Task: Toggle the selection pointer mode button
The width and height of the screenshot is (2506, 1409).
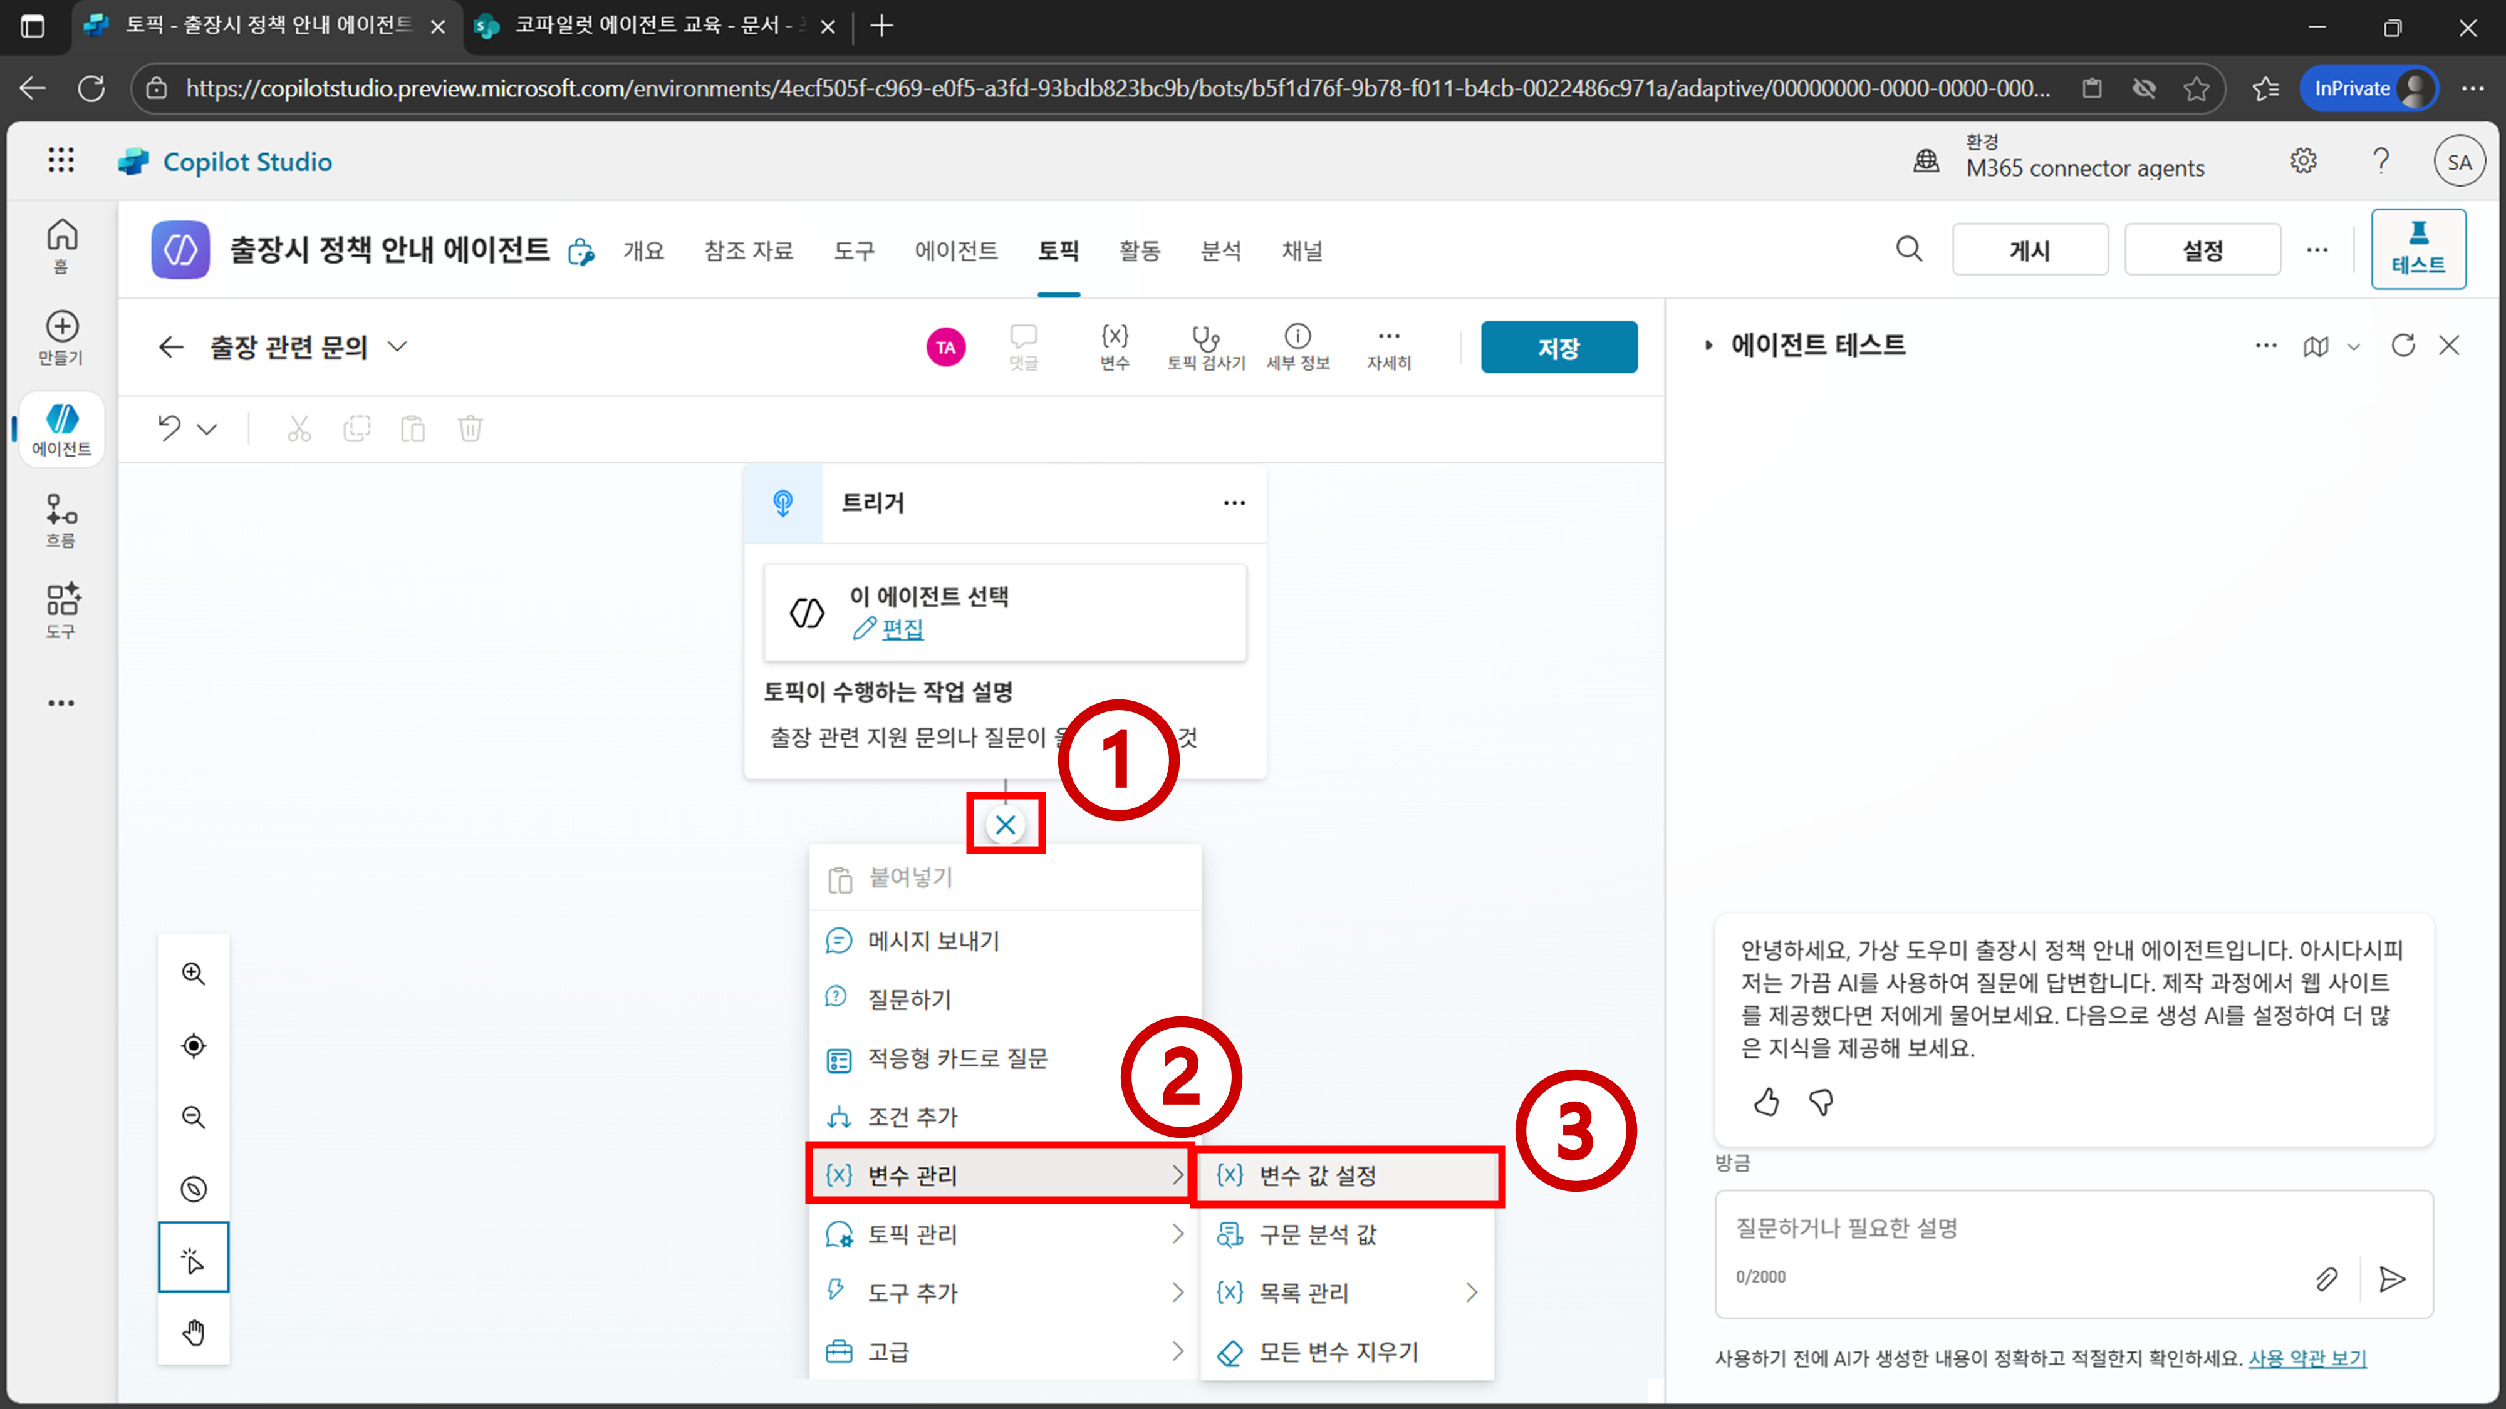Action: [194, 1259]
